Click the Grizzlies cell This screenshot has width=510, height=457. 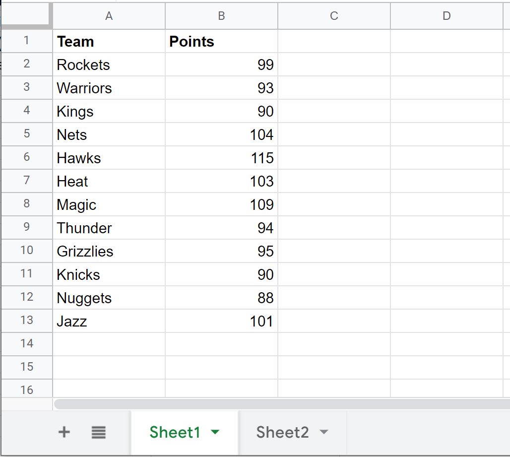click(109, 251)
